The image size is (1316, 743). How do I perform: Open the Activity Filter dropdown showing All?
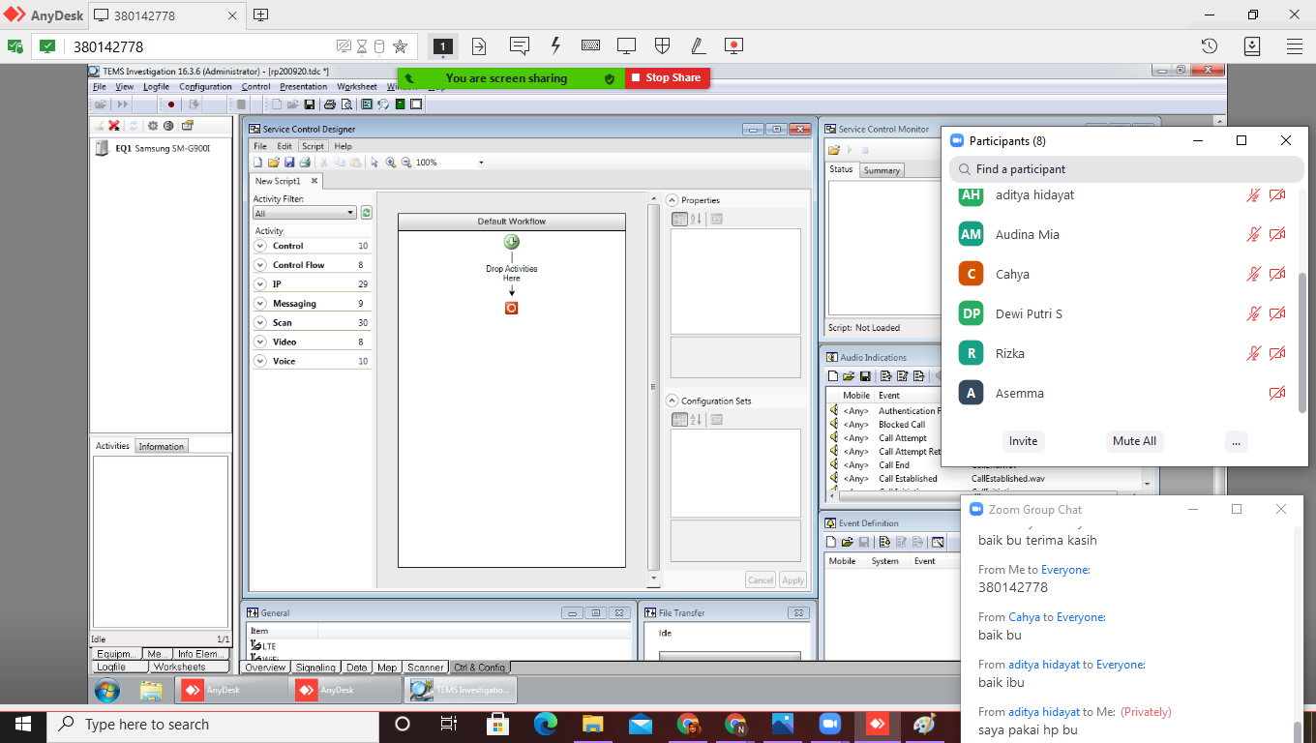pyautogui.click(x=305, y=213)
